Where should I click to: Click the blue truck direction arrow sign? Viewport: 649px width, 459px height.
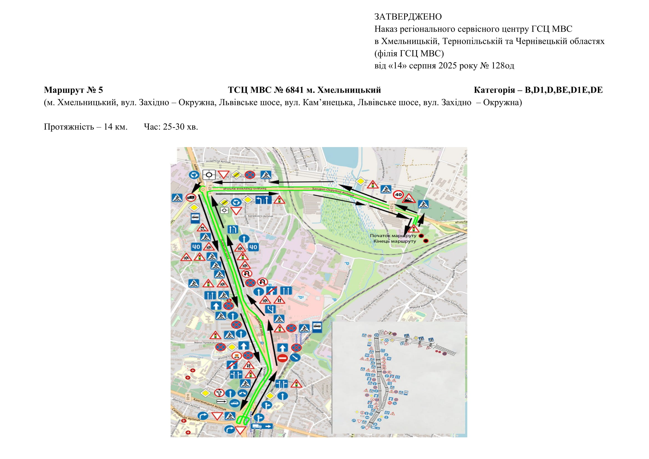(262, 426)
